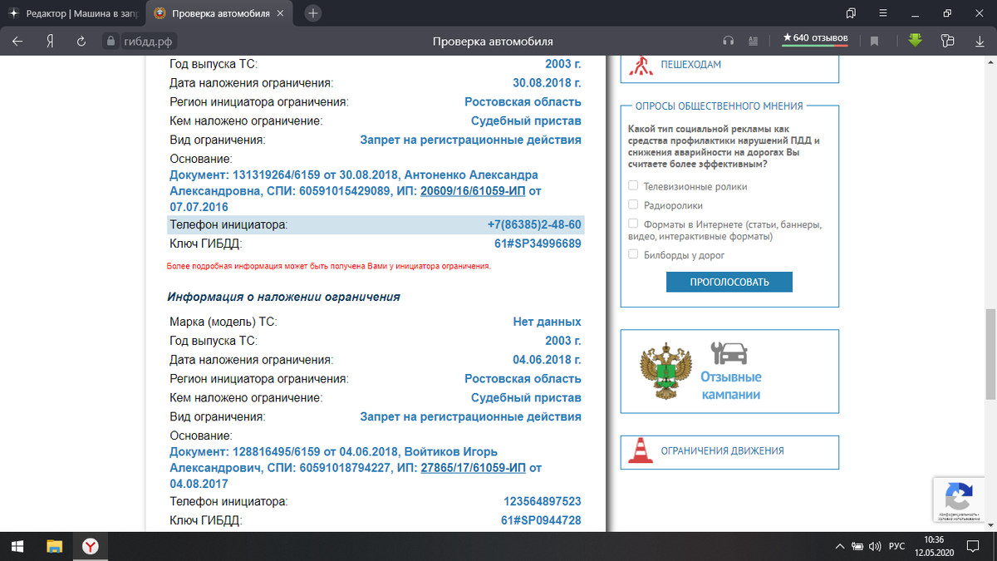This screenshot has width=997, height=561.
Task: Click the scrollbar down arrow
Action: [x=990, y=525]
